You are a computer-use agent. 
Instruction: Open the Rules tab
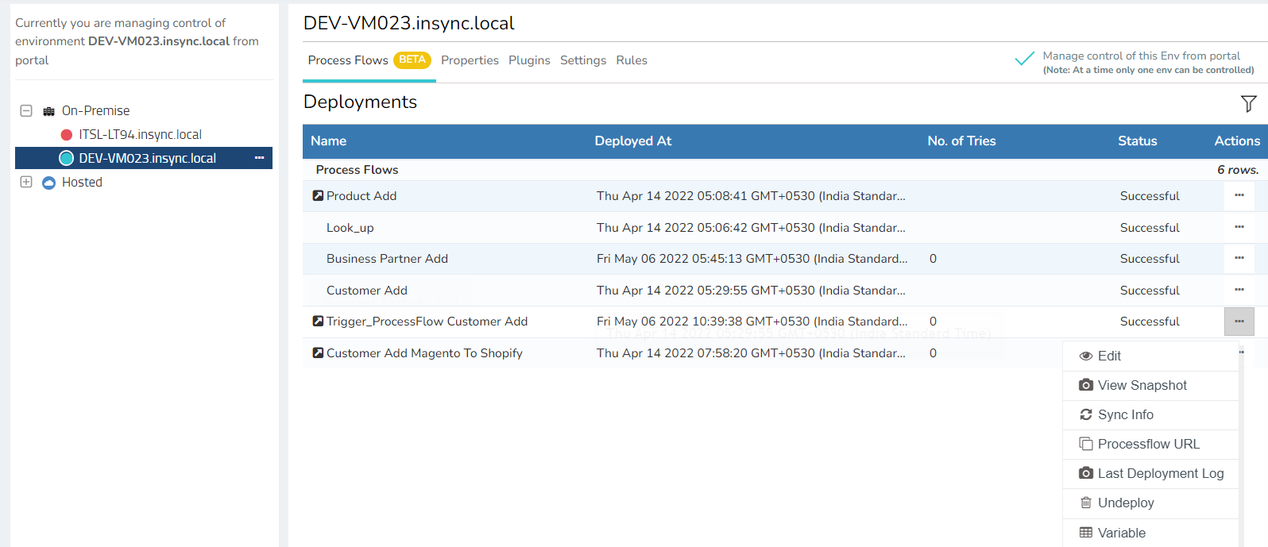pyautogui.click(x=631, y=60)
